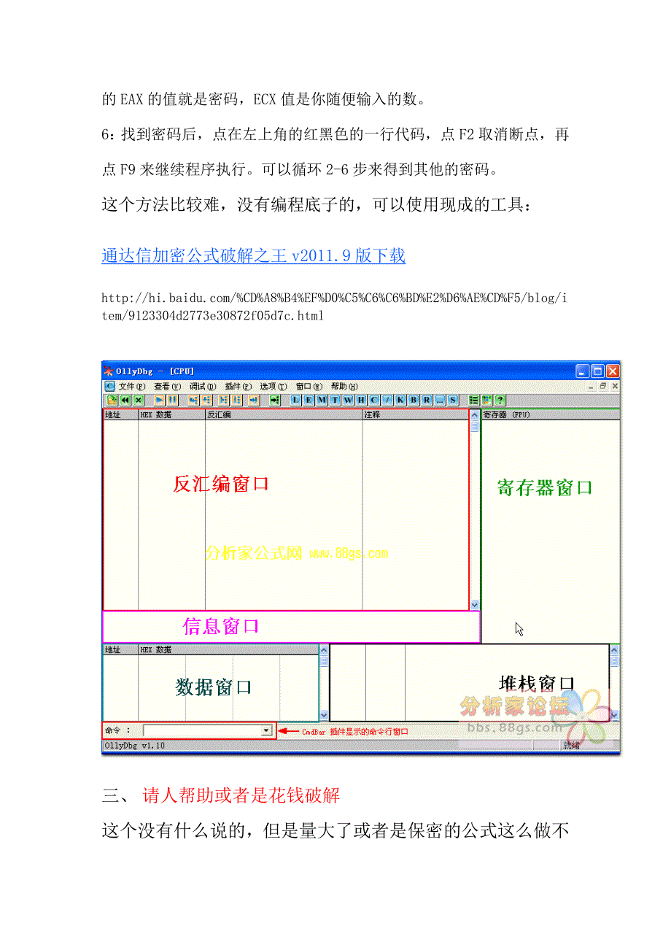
Task: Click the OllyDbg v1.10 status bar text
Action: 136,745
